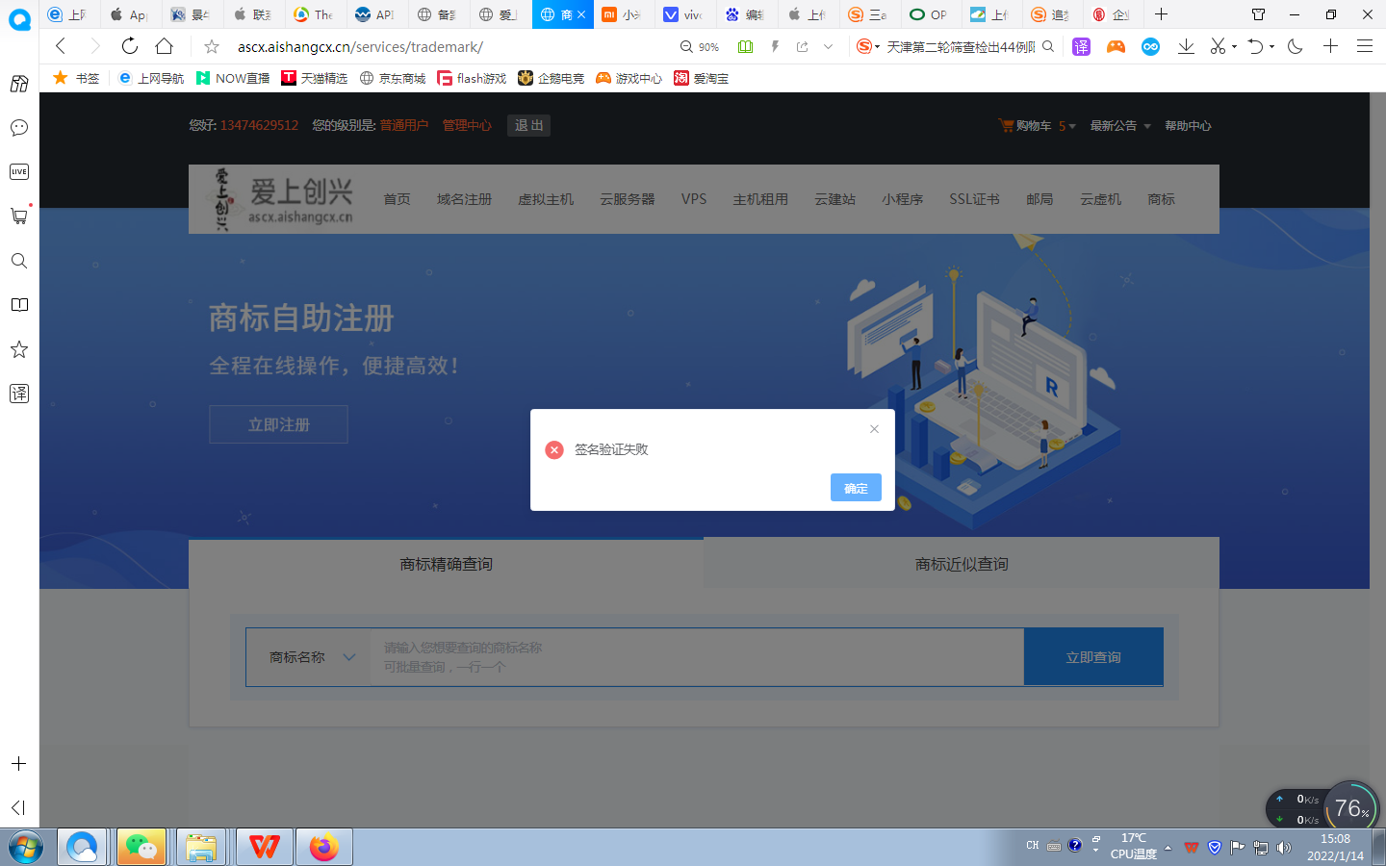Collapse the left sidebar with the arrow

click(x=19, y=808)
